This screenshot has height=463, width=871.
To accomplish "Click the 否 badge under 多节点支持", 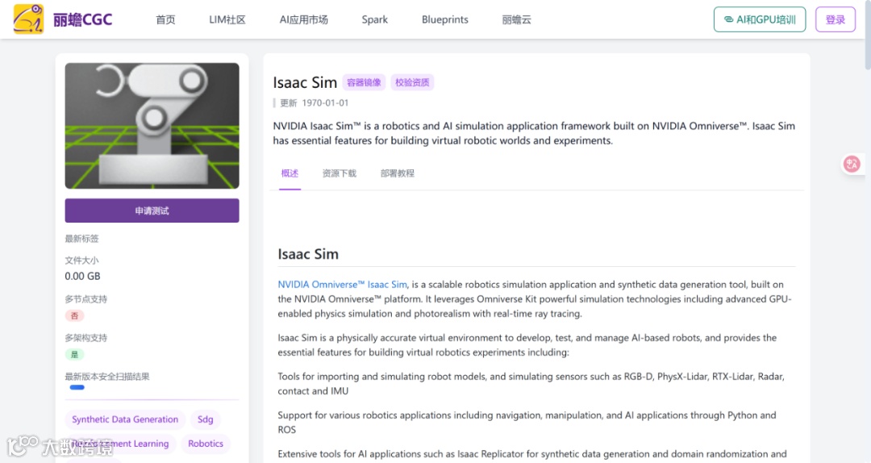I will tap(74, 315).
